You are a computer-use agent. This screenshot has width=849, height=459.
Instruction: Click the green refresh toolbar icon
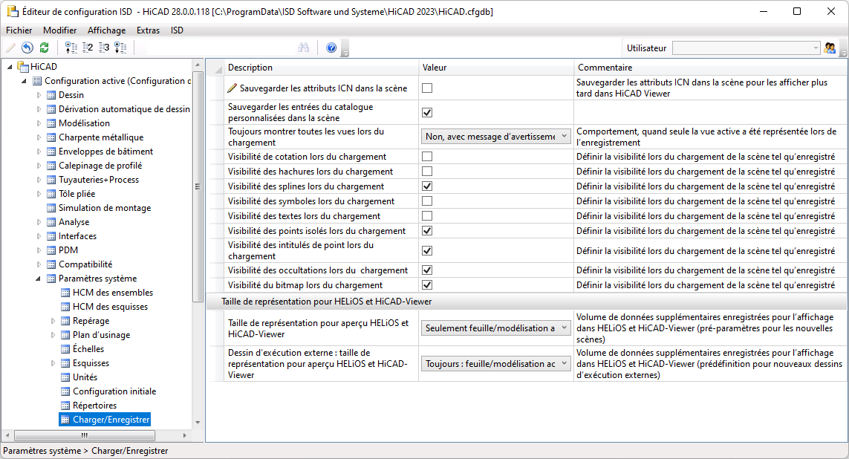44,48
